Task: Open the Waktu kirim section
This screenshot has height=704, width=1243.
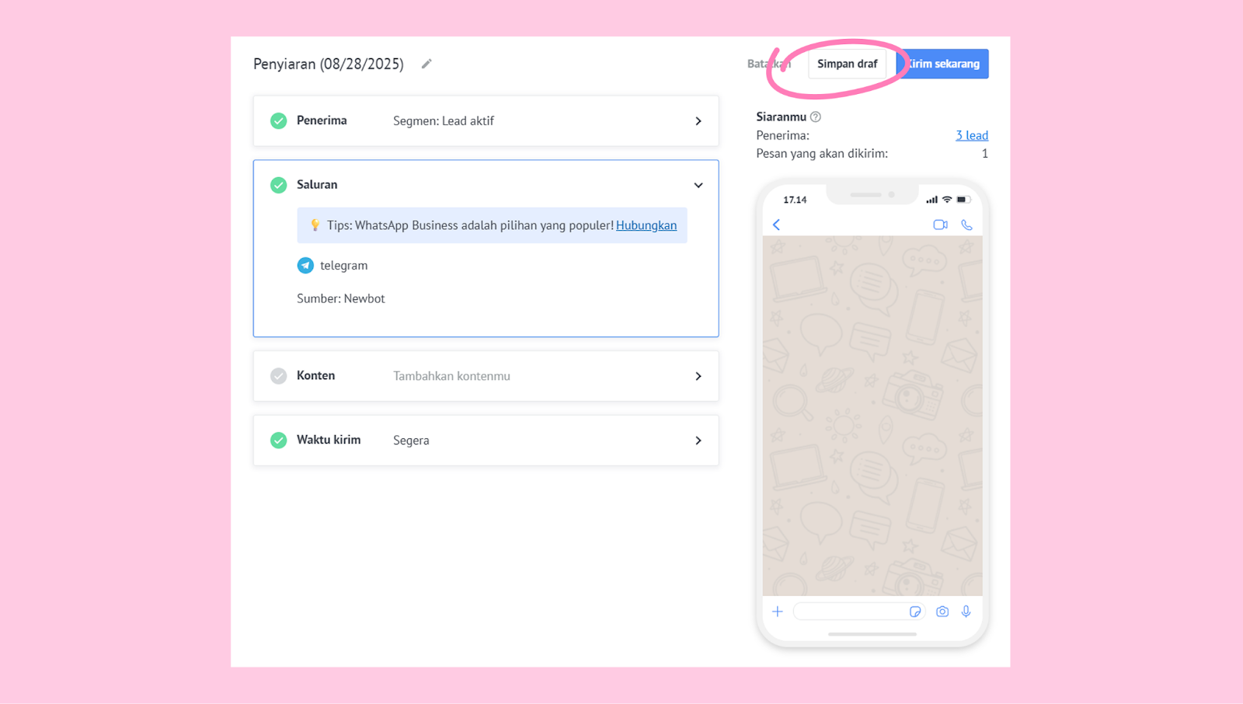Action: point(698,441)
